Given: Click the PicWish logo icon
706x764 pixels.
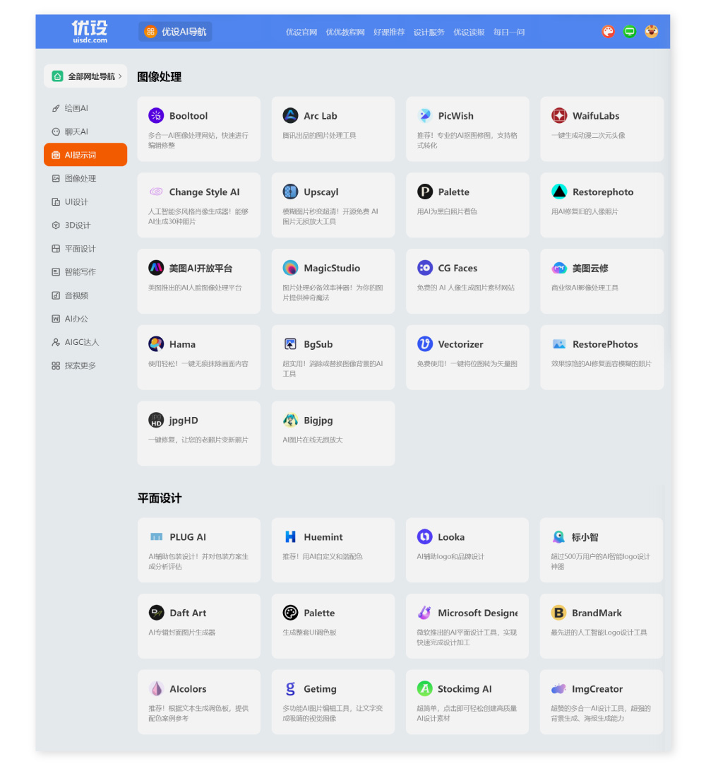Looking at the screenshot, I should point(425,115).
